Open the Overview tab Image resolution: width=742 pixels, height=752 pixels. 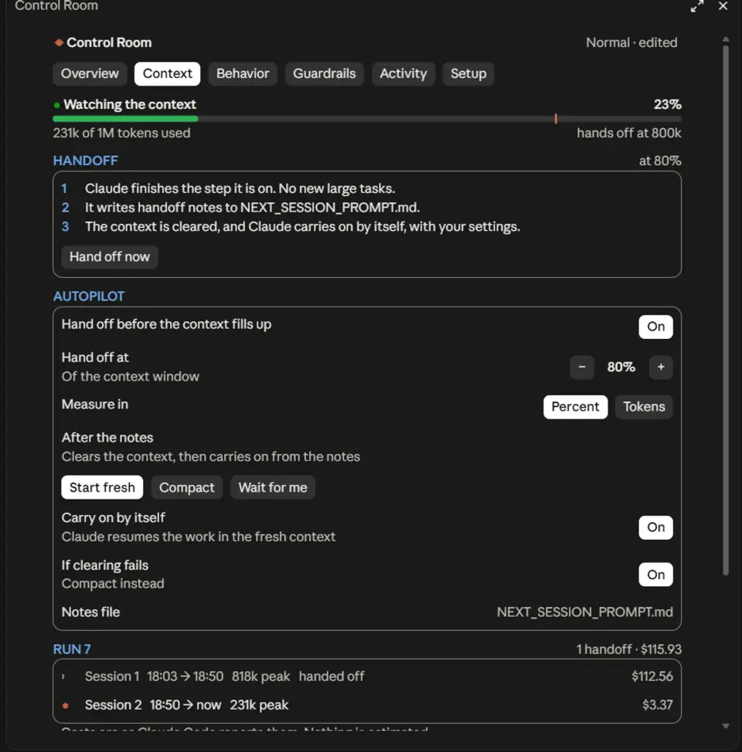[x=90, y=73]
